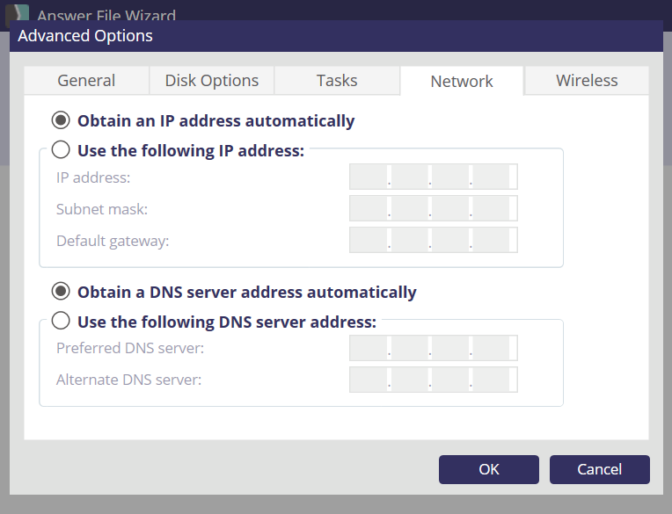The image size is (672, 514).
Task: Enable Use the following DNS server address
Action: 62,322
